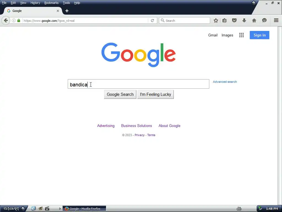Click the Google Search button
The height and width of the screenshot is (212, 282).
click(x=120, y=94)
